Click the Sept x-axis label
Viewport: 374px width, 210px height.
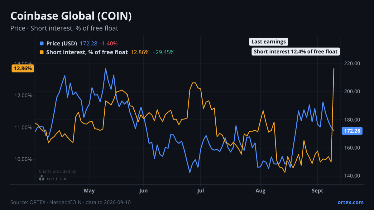coord(317,190)
